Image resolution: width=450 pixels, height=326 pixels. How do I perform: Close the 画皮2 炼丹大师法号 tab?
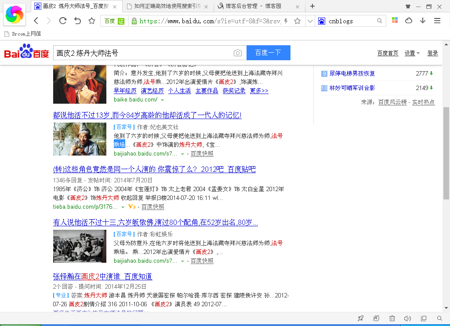click(x=115, y=7)
